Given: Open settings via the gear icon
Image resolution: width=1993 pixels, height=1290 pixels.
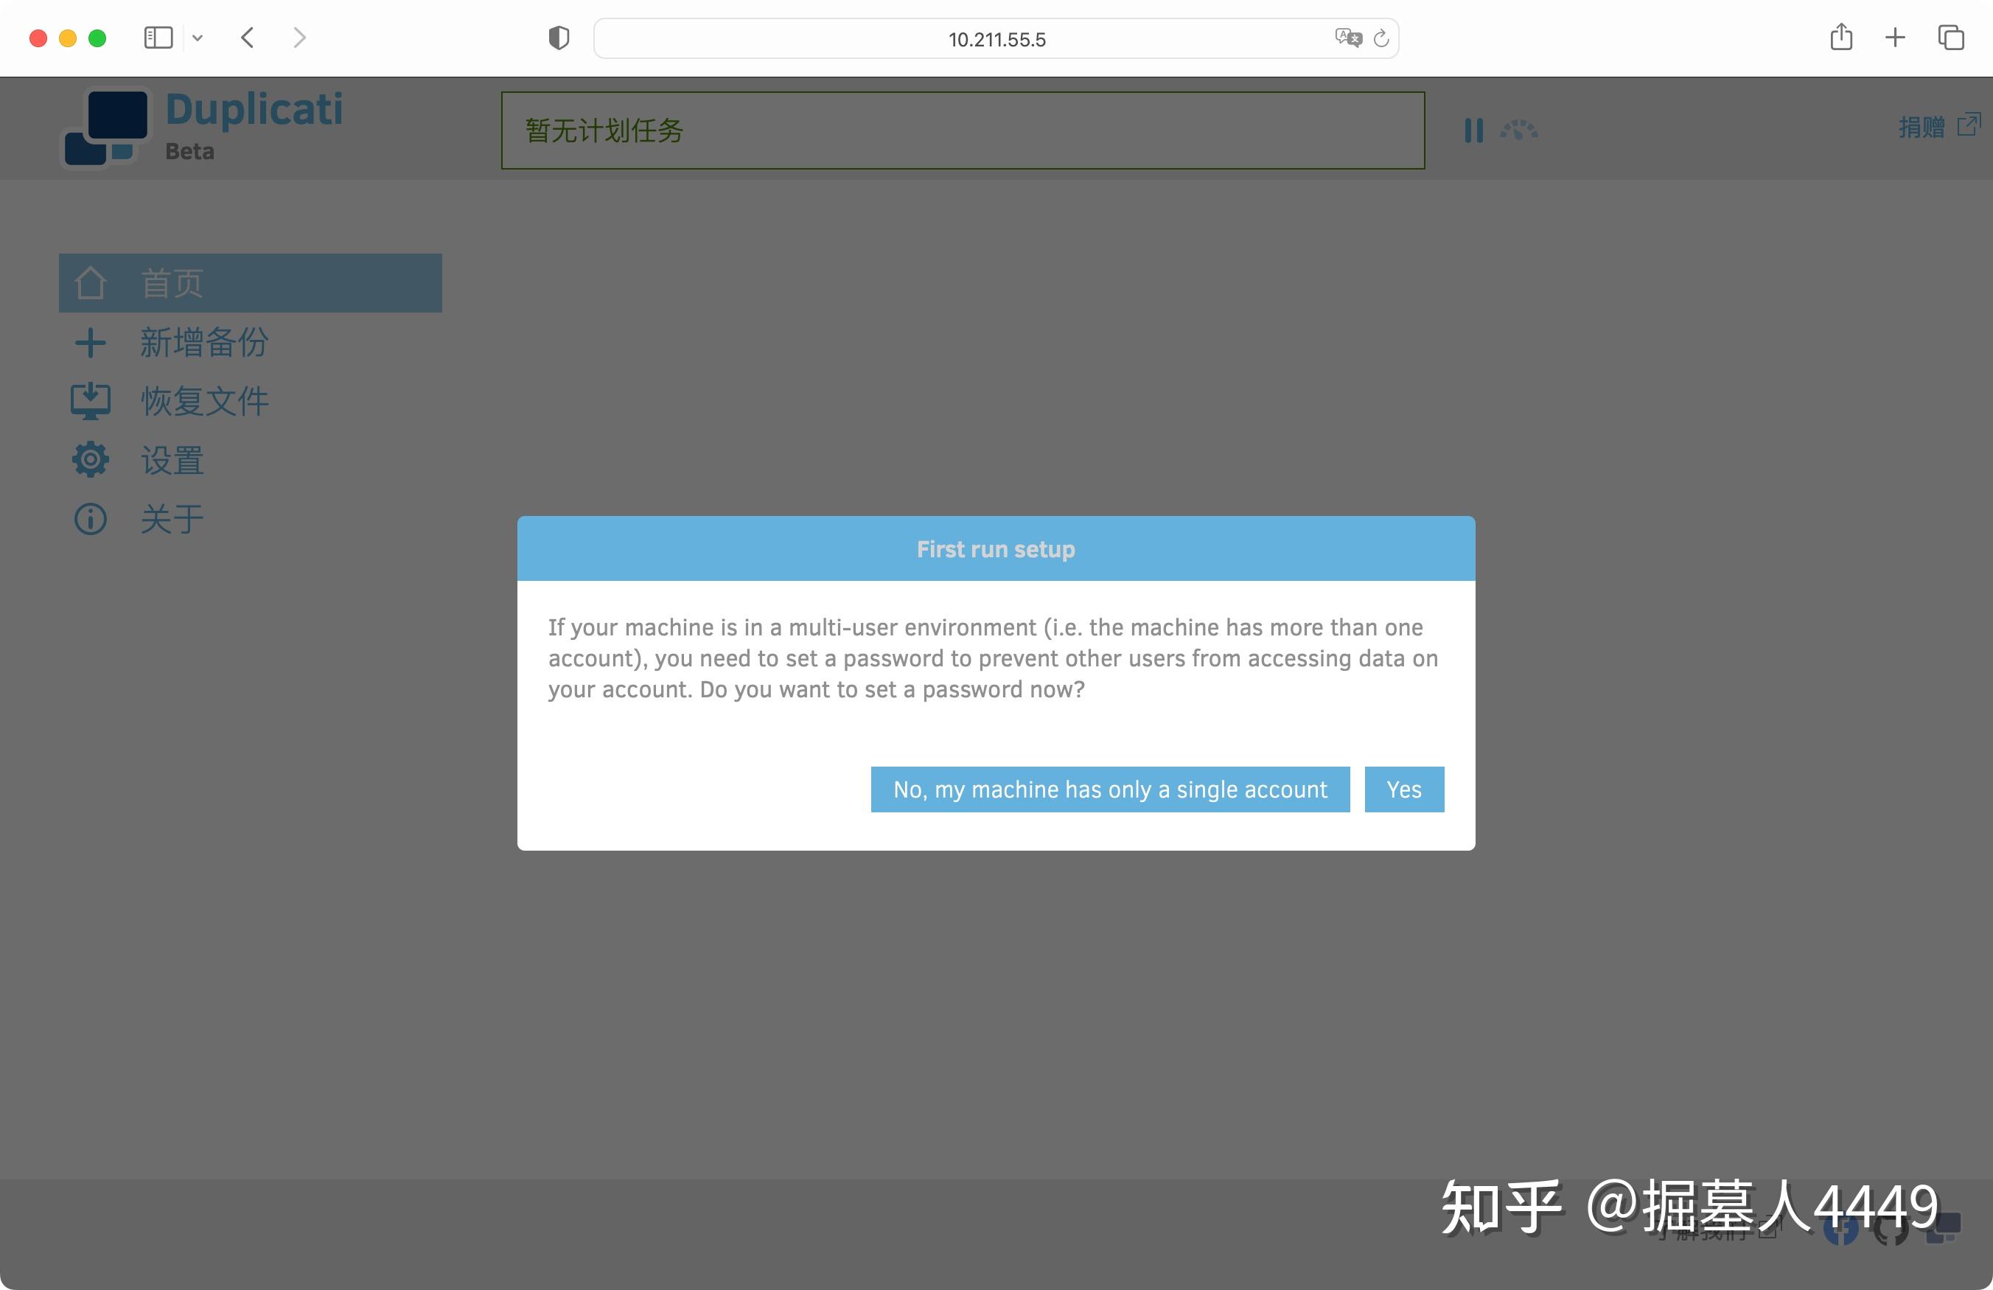Looking at the screenshot, I should pos(90,460).
